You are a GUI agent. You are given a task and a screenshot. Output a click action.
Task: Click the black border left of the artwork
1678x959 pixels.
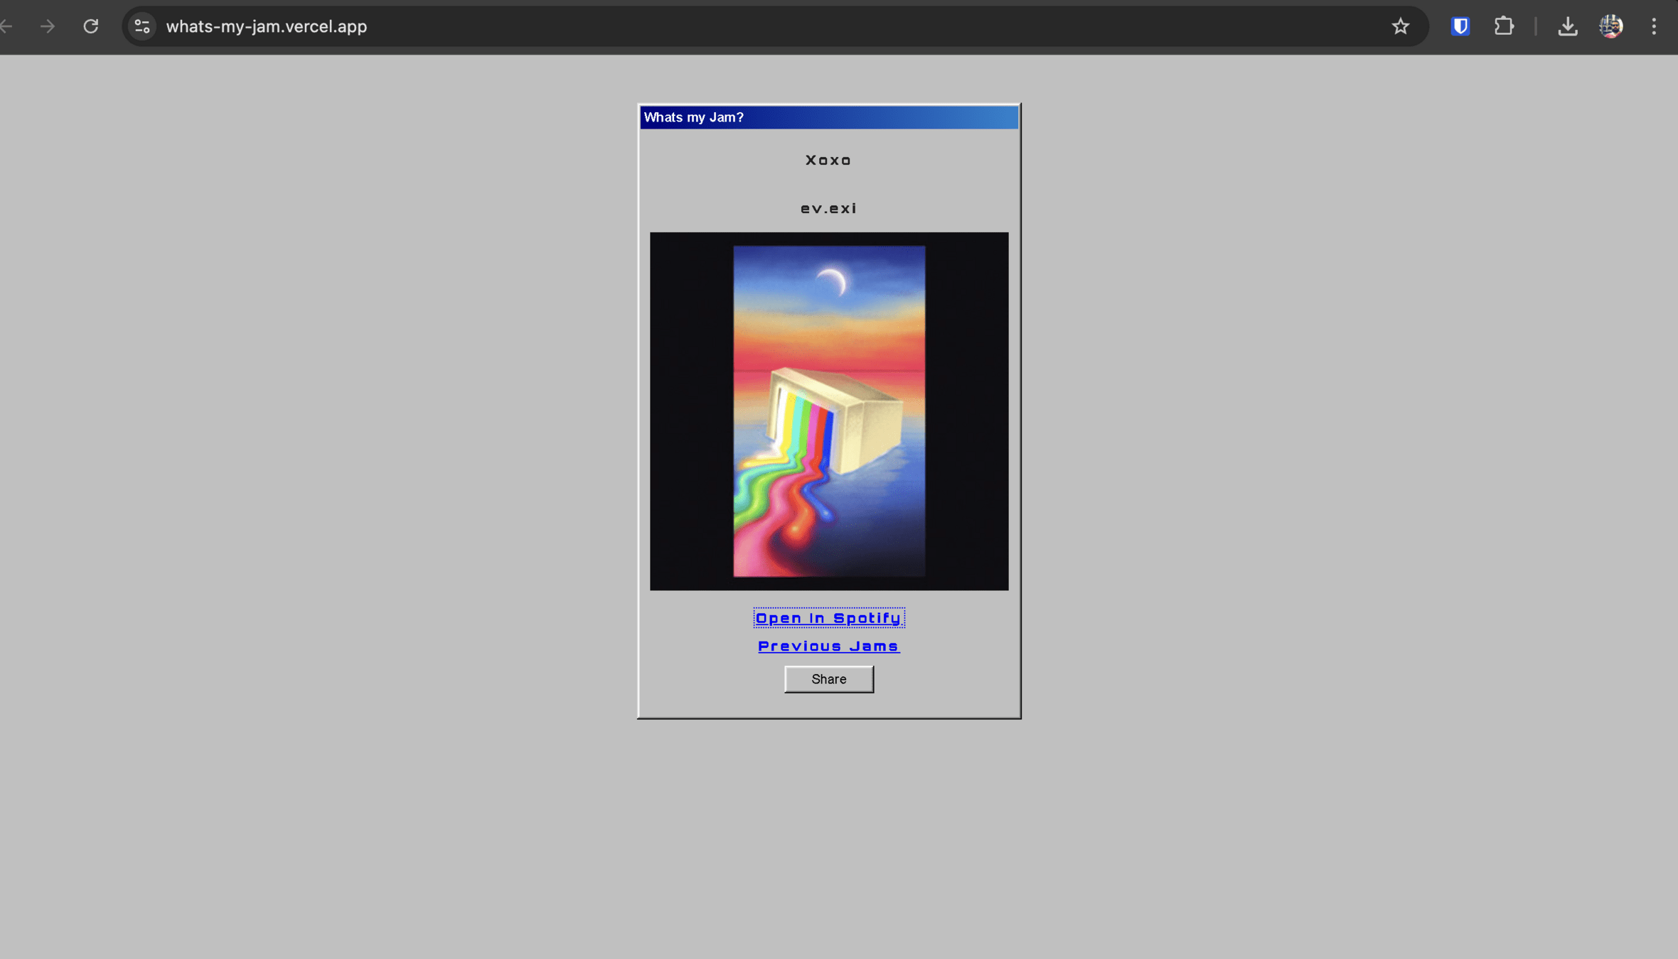pyautogui.click(x=691, y=411)
